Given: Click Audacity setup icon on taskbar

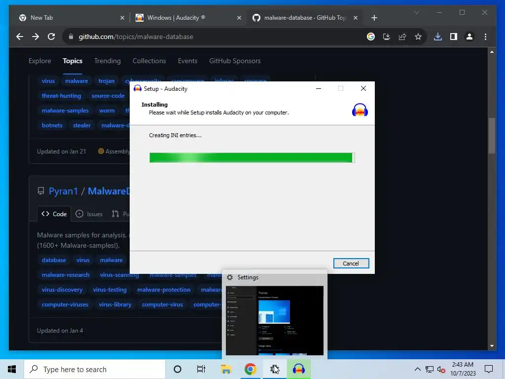Looking at the screenshot, I should 299,369.
